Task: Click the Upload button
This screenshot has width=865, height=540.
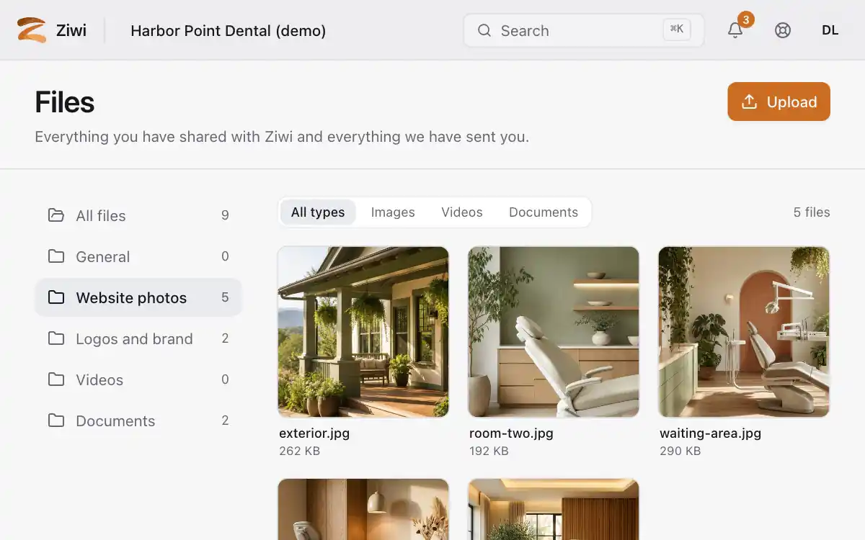Action: coord(778,102)
